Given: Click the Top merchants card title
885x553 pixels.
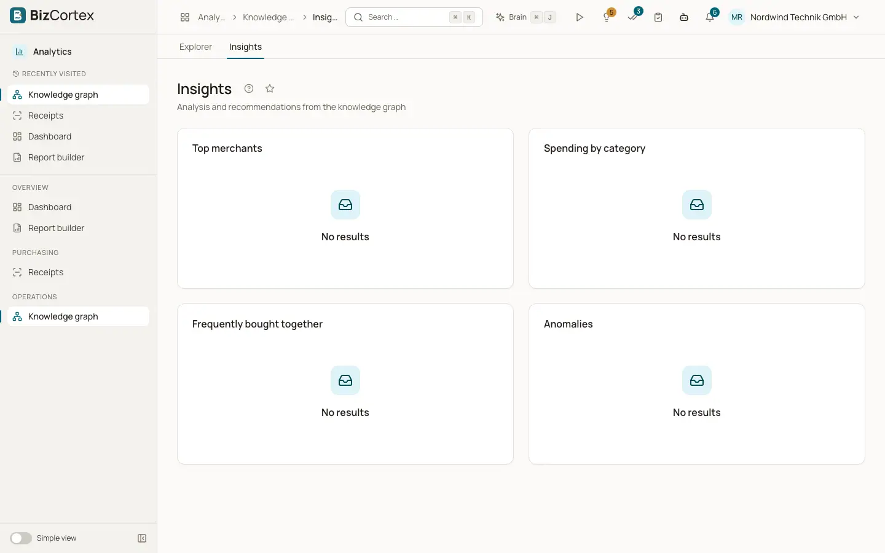Looking at the screenshot, I should coord(227,148).
